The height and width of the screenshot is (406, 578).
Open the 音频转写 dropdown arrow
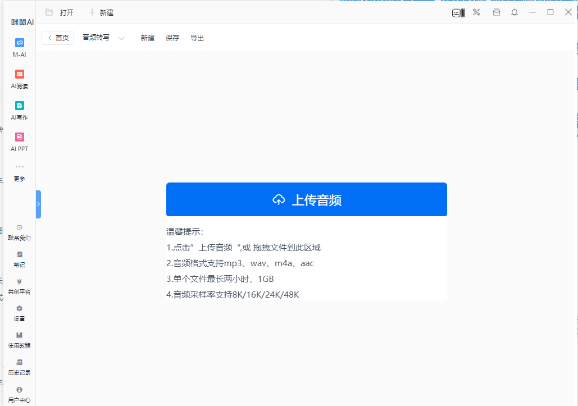pos(121,38)
